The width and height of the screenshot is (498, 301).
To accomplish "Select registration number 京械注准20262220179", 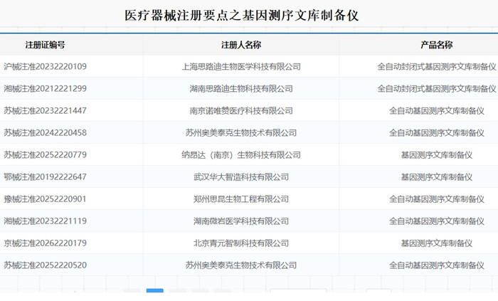I will 45,243.
